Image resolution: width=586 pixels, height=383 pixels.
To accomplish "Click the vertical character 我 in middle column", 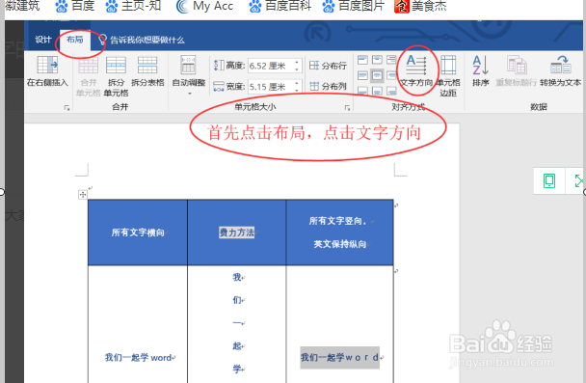I will pyautogui.click(x=237, y=277).
